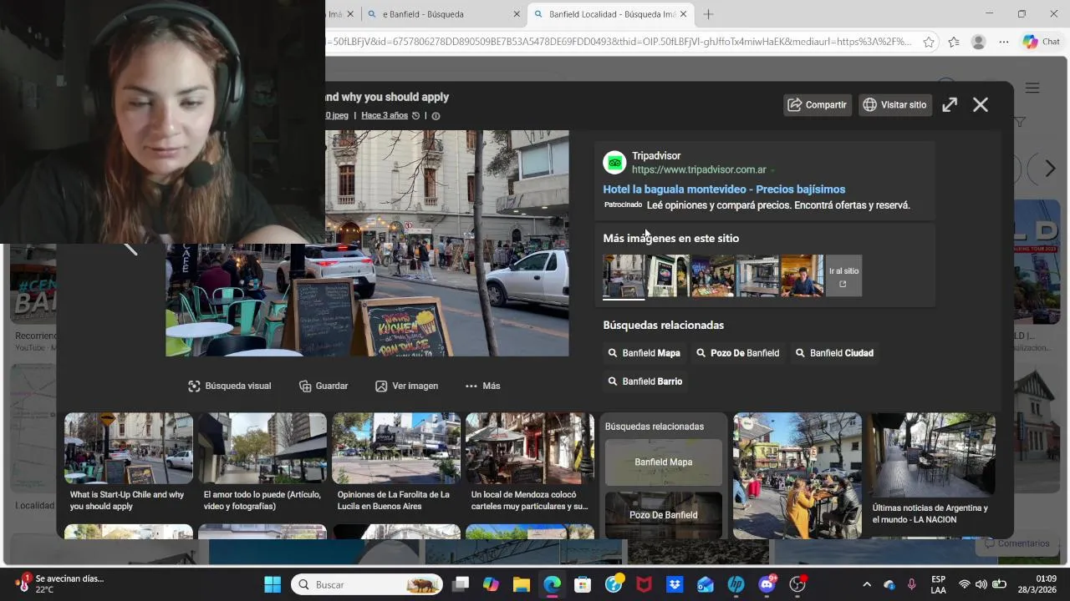1070x601 pixels.
Task: Click the Ver imagen option
Action: point(406,386)
